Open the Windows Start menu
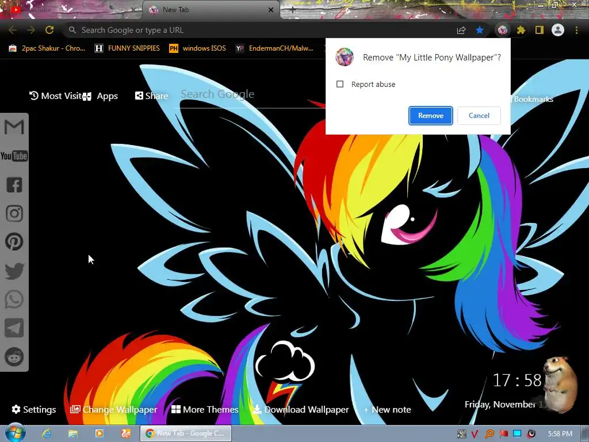 click(x=14, y=433)
